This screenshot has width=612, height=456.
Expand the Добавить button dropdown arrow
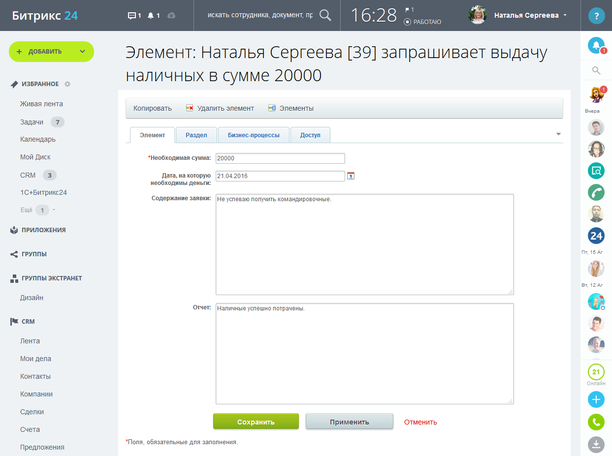[x=82, y=52]
